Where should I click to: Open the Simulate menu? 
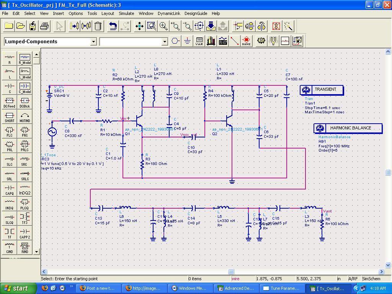click(x=126, y=13)
